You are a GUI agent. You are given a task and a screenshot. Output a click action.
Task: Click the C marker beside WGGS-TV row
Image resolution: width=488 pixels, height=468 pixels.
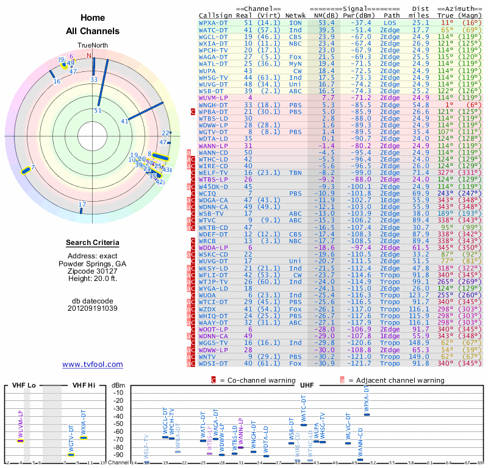coord(193,343)
